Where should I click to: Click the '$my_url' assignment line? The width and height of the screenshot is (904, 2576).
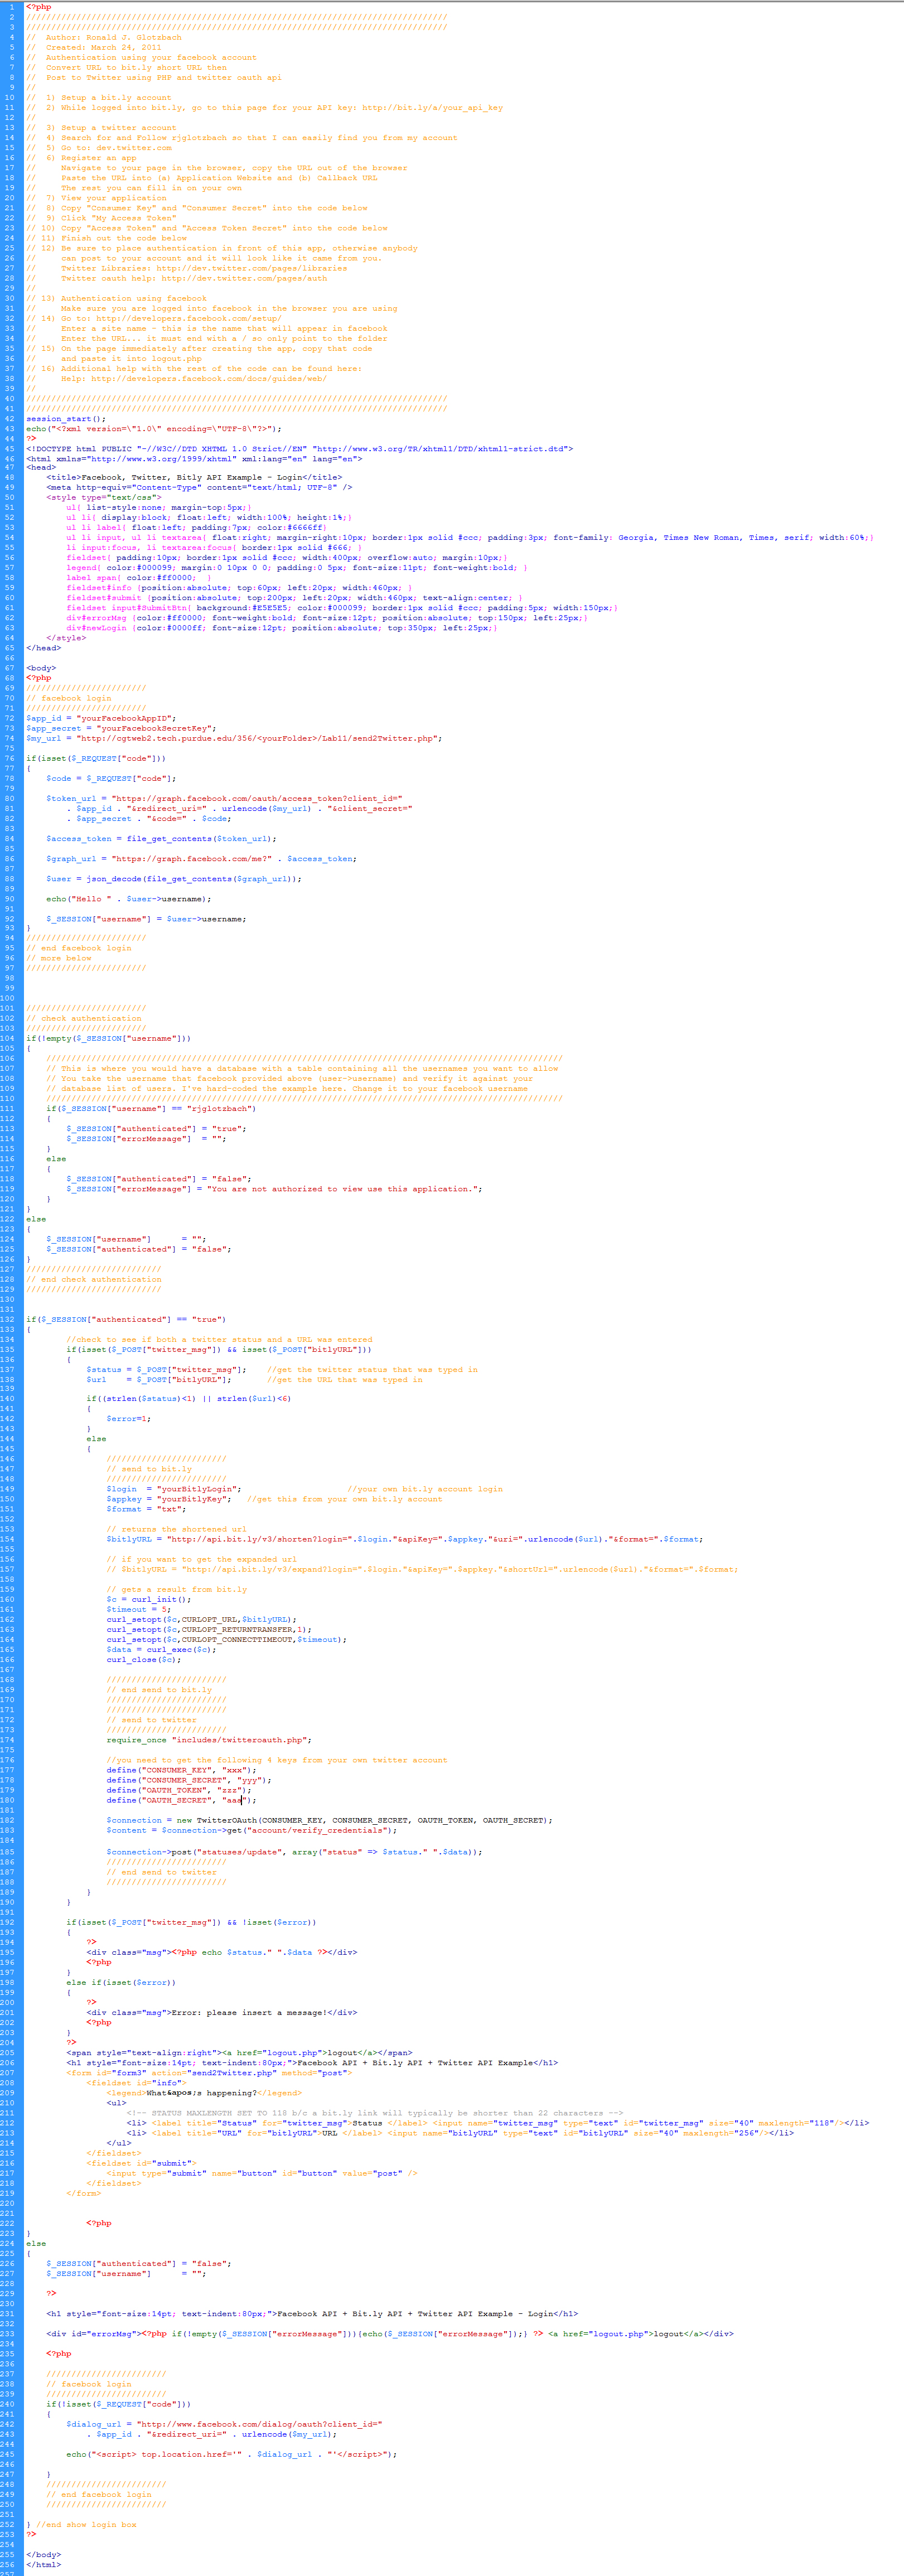[x=234, y=738]
